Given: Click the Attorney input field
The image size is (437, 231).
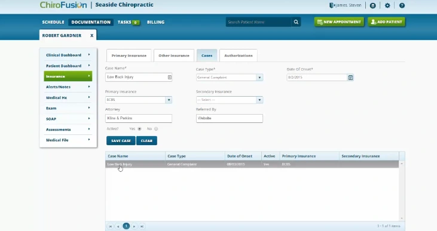Looking at the screenshot, I should 139,118.
